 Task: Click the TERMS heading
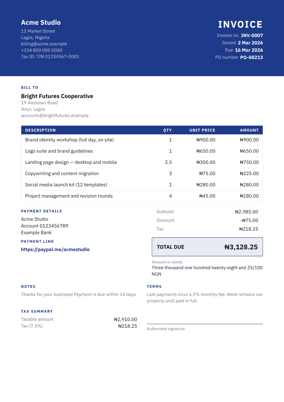(154, 286)
